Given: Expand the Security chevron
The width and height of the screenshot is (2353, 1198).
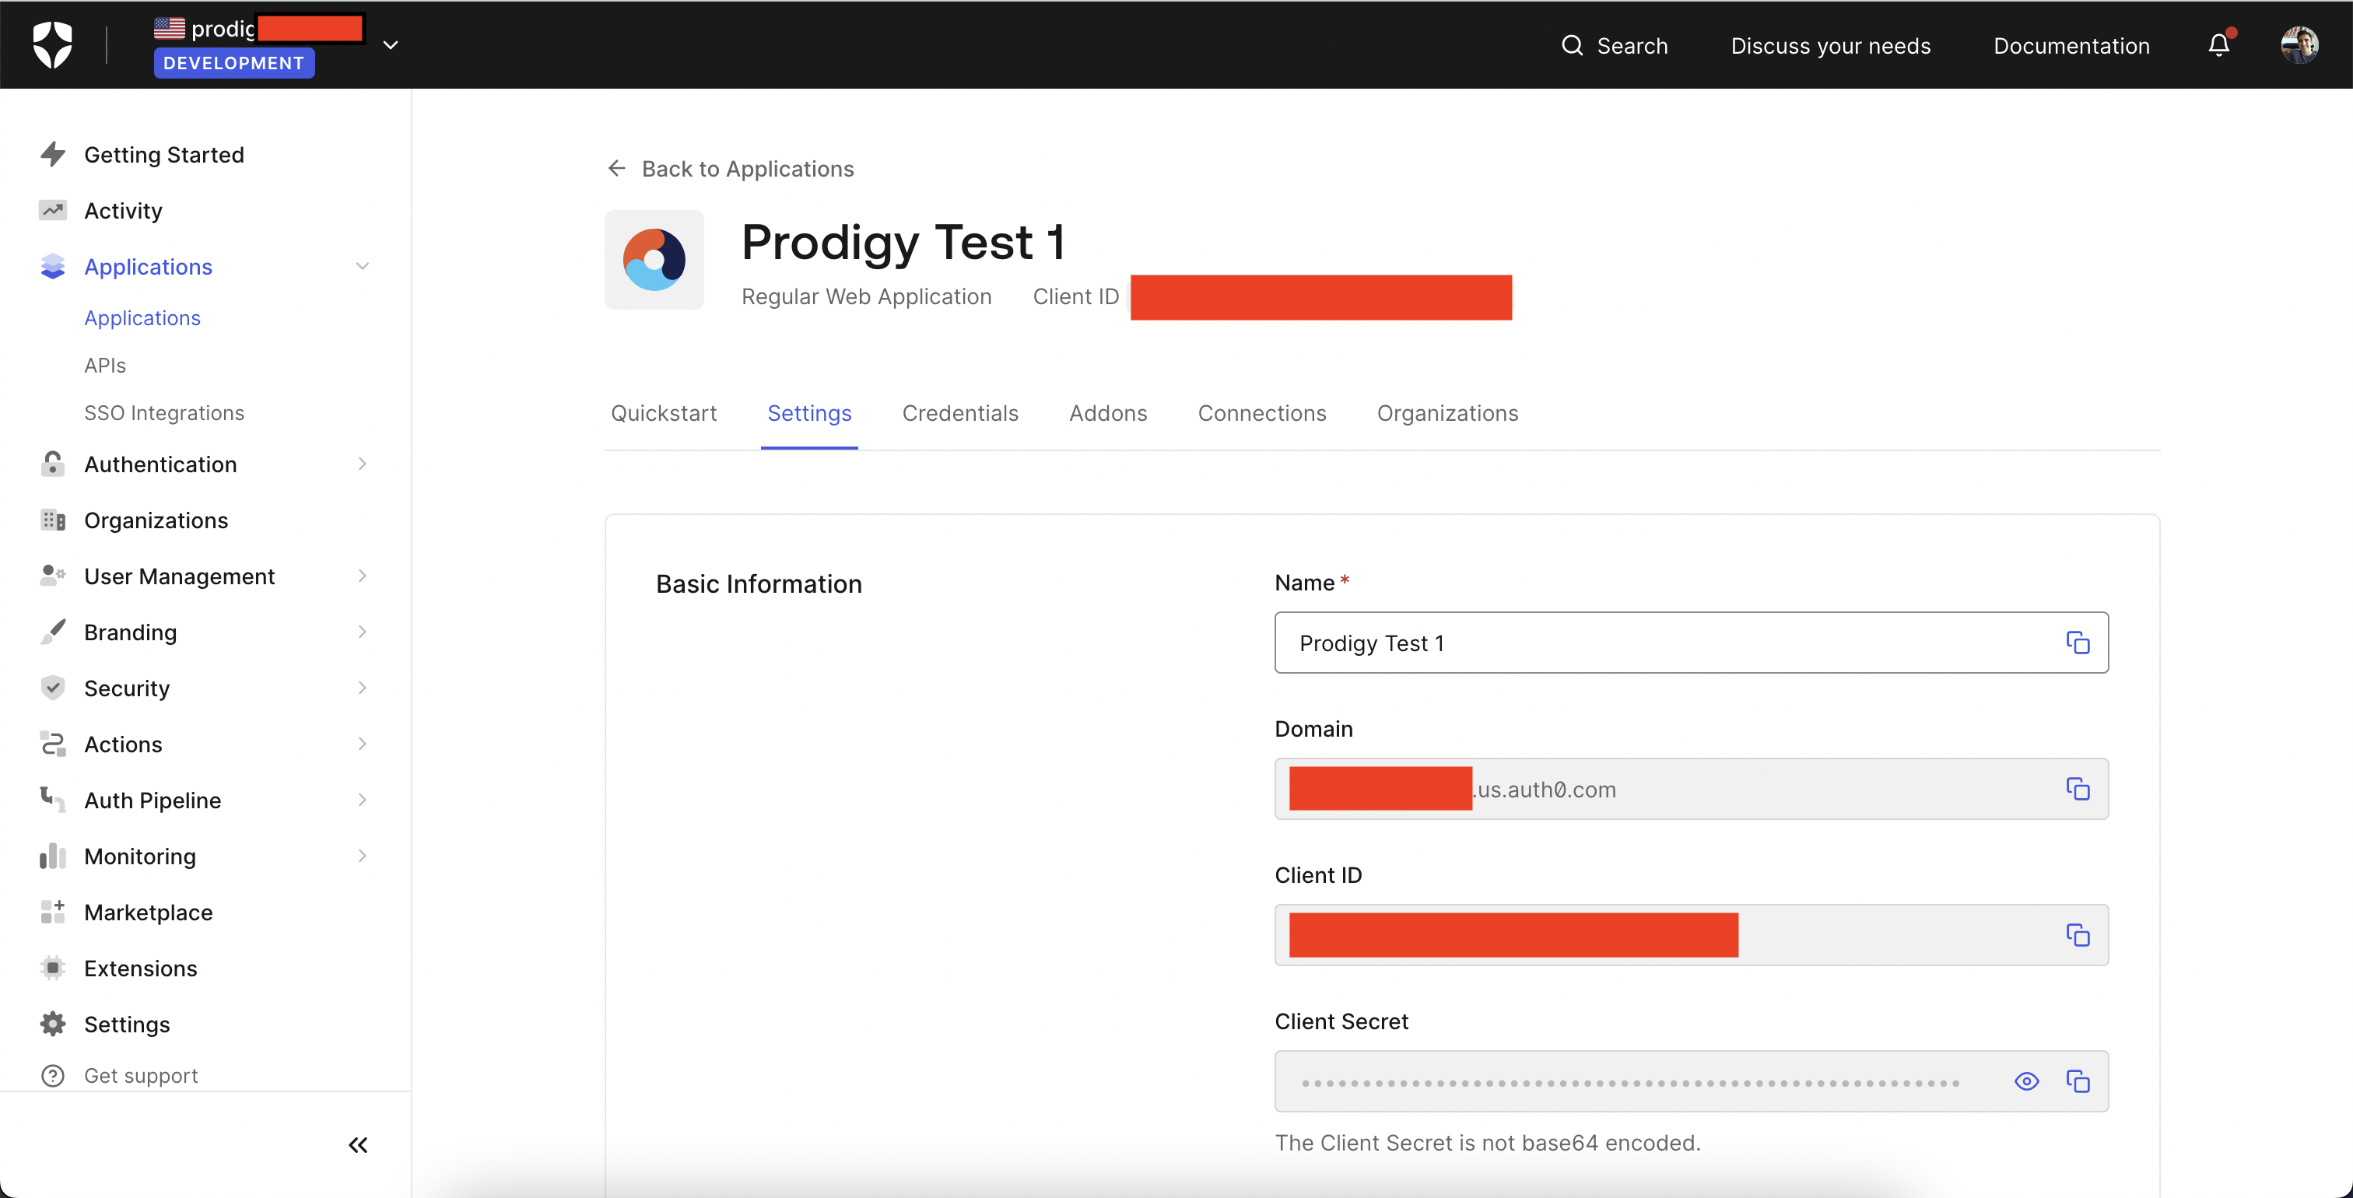Looking at the screenshot, I should tap(362, 688).
